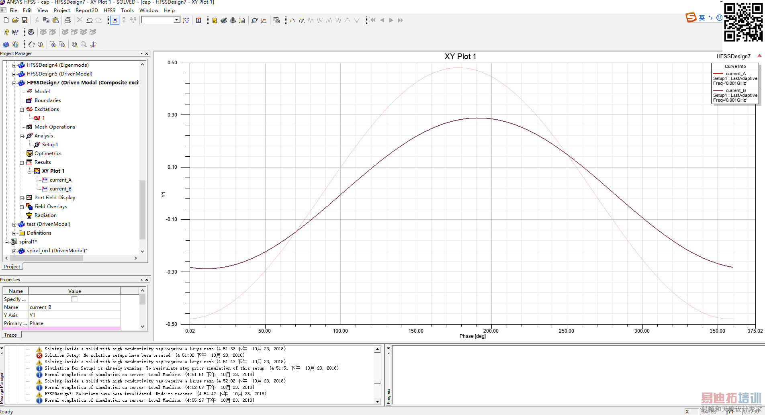This screenshot has height=415, width=765.
Task: Click the Undo arrow icon
Action: 89,20
